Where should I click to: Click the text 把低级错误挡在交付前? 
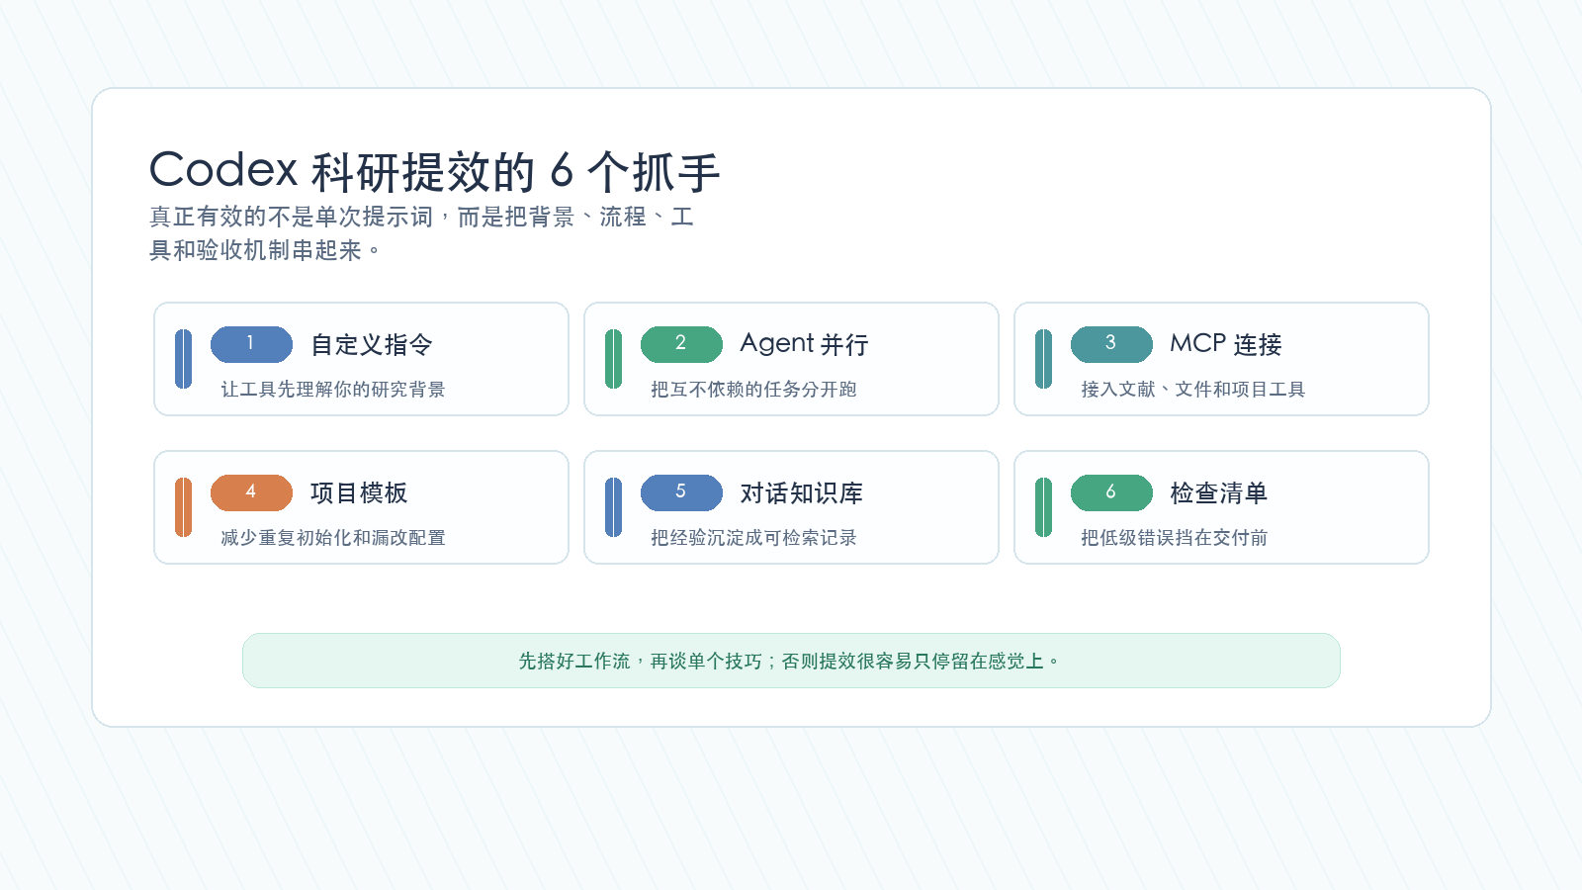point(1175,538)
